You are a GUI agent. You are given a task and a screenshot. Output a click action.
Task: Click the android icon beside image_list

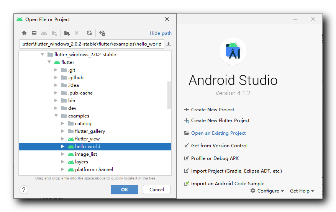[71, 154]
